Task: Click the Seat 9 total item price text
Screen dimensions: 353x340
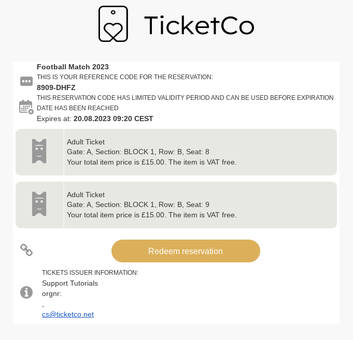Action: [x=152, y=215]
